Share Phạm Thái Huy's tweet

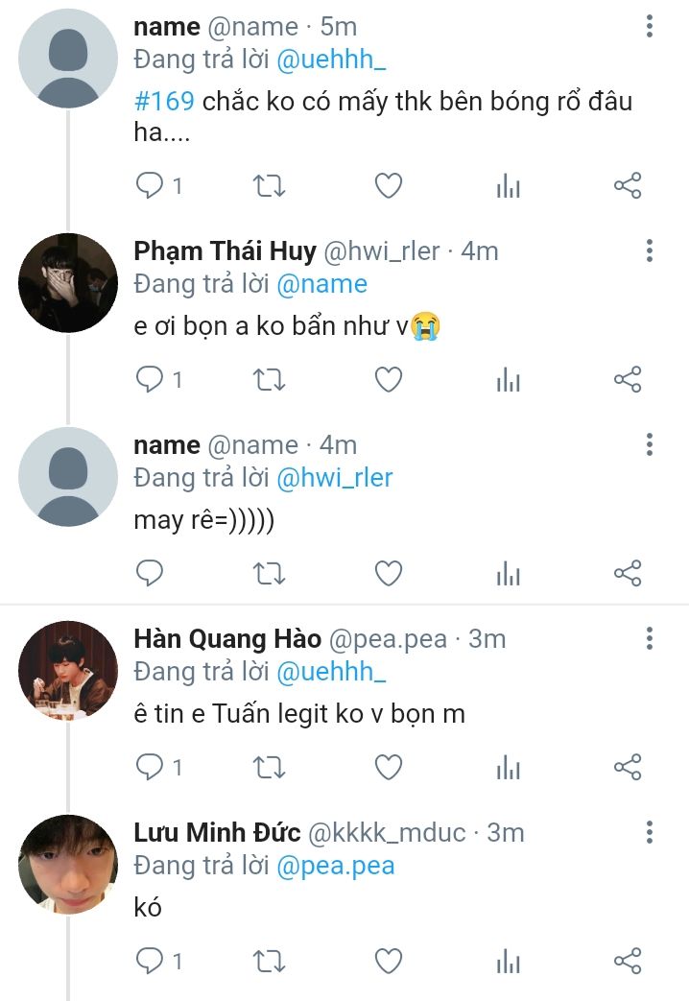tap(627, 380)
